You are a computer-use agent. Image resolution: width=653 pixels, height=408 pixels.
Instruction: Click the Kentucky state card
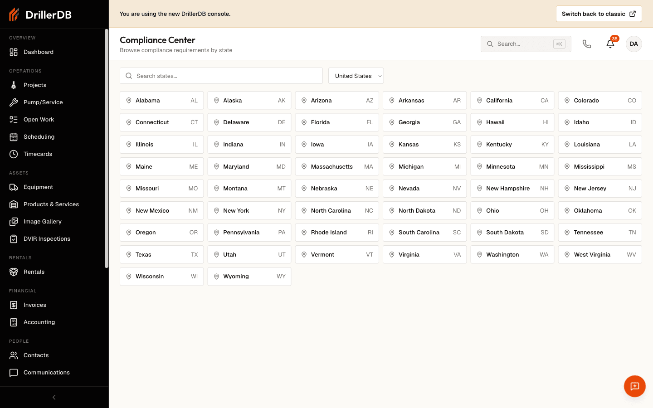(x=512, y=145)
